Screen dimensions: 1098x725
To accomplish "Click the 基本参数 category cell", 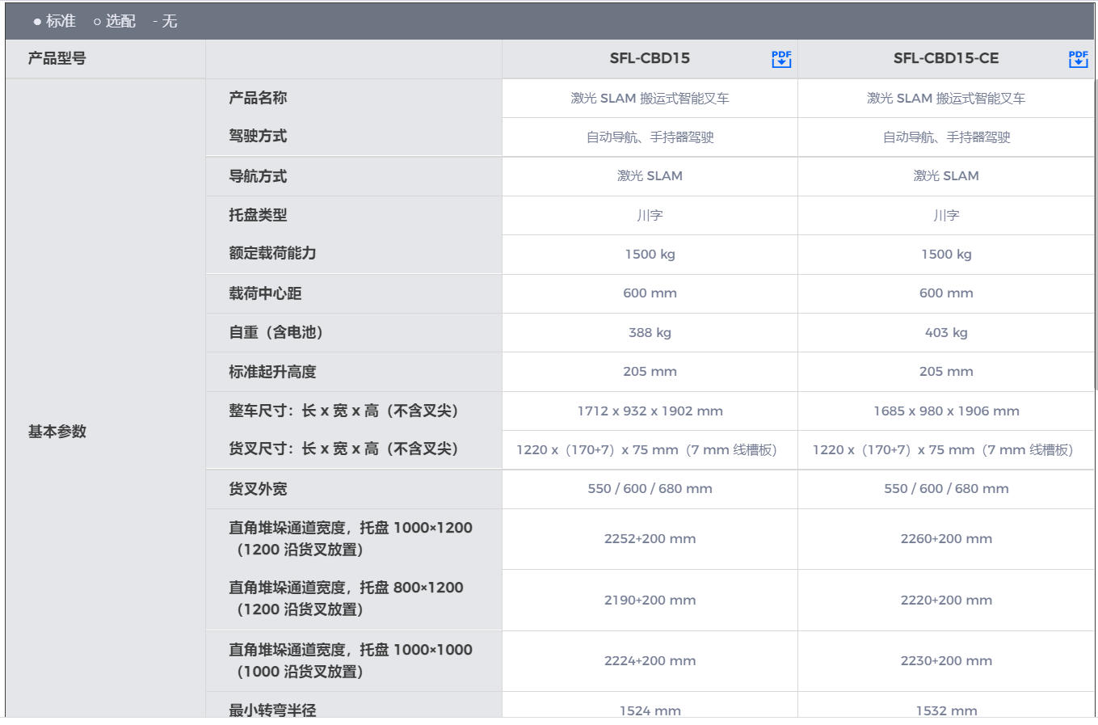I will pyautogui.click(x=57, y=432).
